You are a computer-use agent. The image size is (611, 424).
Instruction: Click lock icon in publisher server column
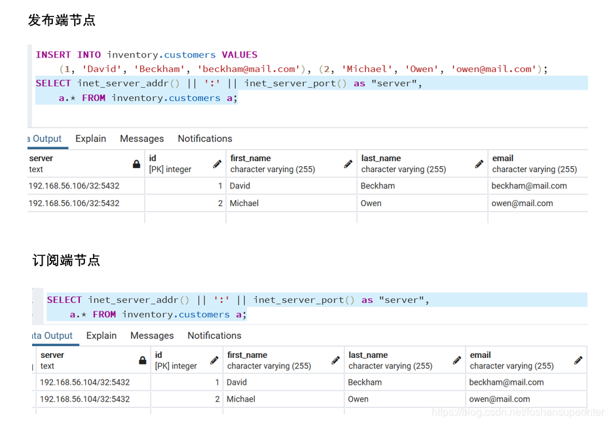[x=136, y=164]
